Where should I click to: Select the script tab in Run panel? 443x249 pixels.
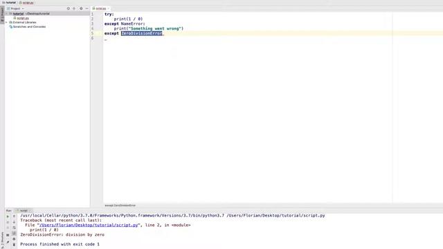(24, 210)
